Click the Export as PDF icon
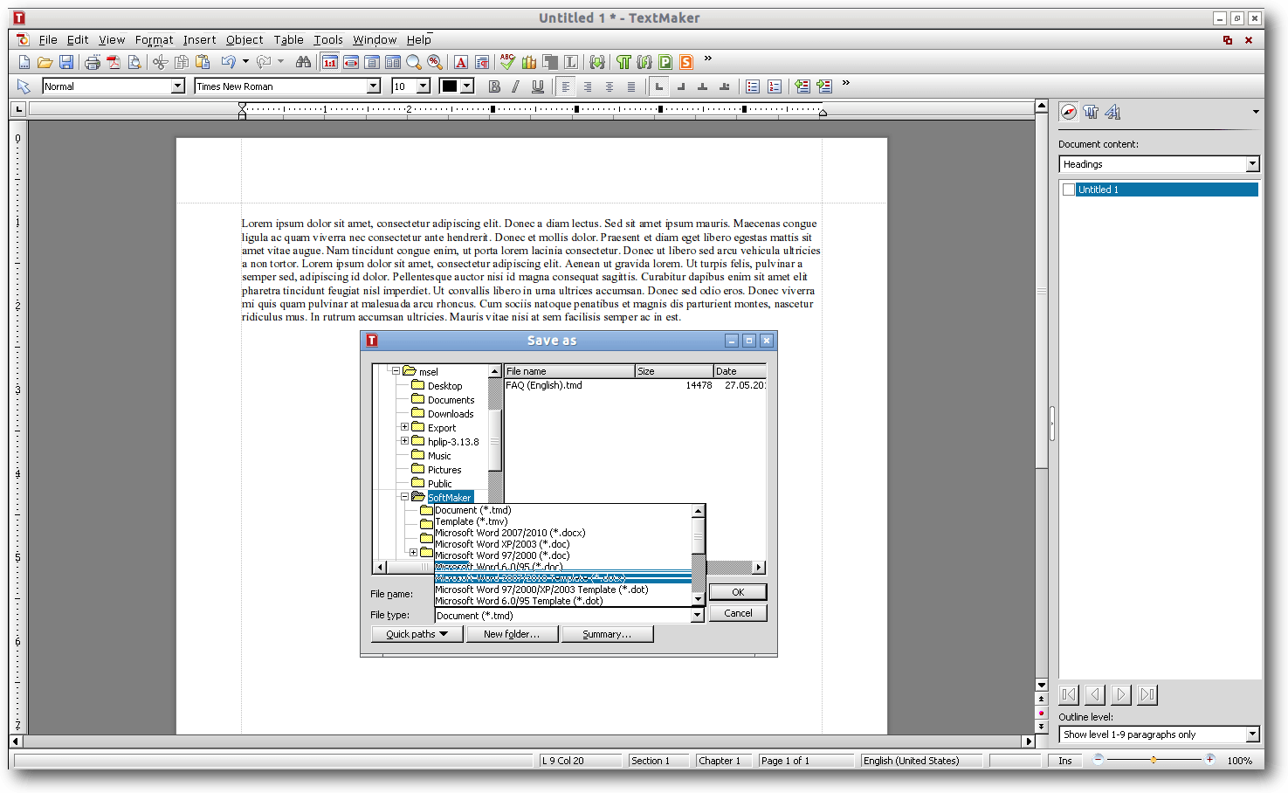Viewport: 1288px width, 793px height. 114,62
